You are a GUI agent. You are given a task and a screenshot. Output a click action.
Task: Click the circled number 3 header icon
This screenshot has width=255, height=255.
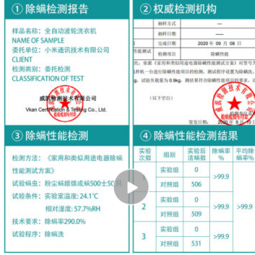18,135
